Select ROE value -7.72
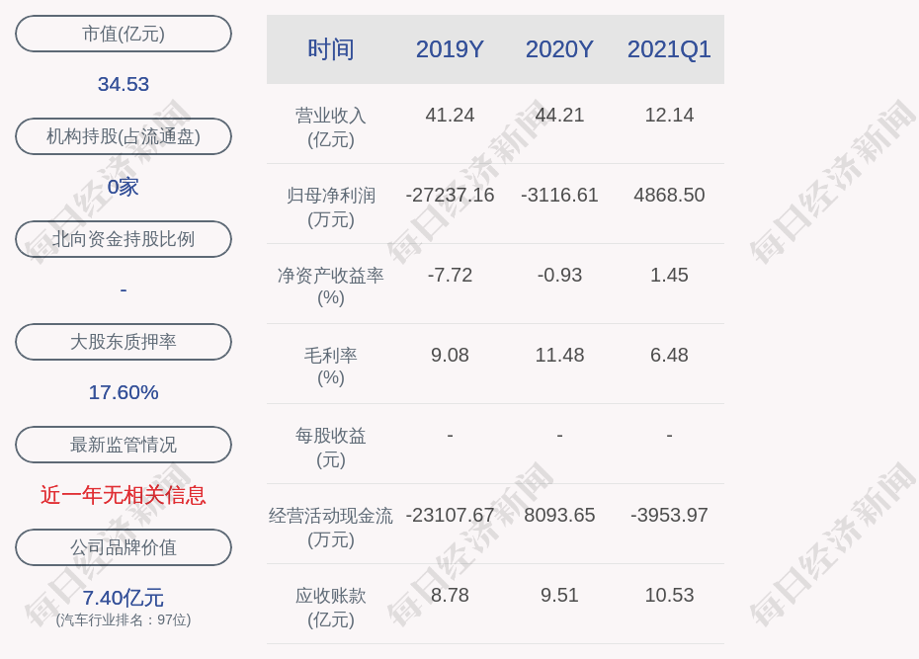The width and height of the screenshot is (919, 659). pyautogui.click(x=451, y=275)
